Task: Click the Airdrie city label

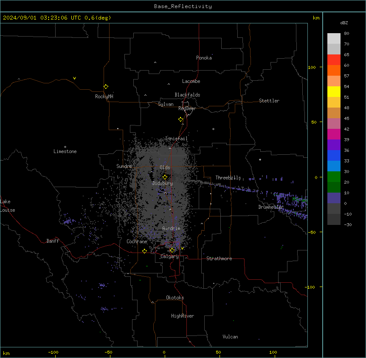Action: click(171, 228)
